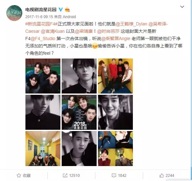
Task: Click the 2017-11-6 09:15 timestamp
Action: [39, 17]
